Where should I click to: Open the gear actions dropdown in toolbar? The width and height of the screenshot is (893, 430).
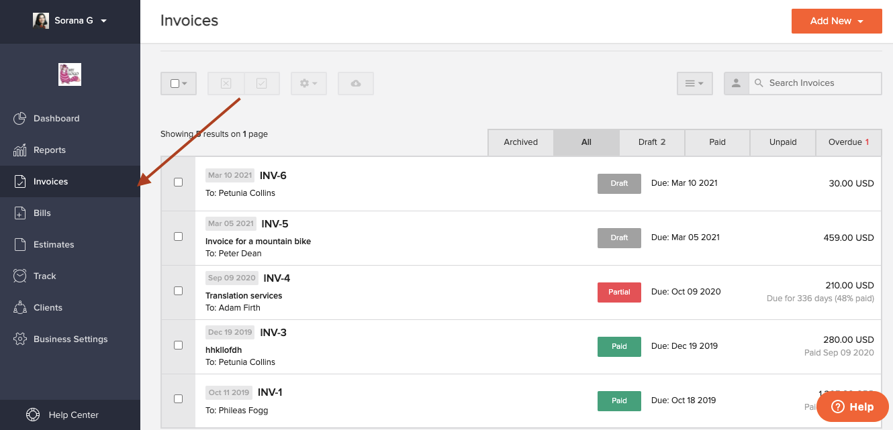pos(309,83)
